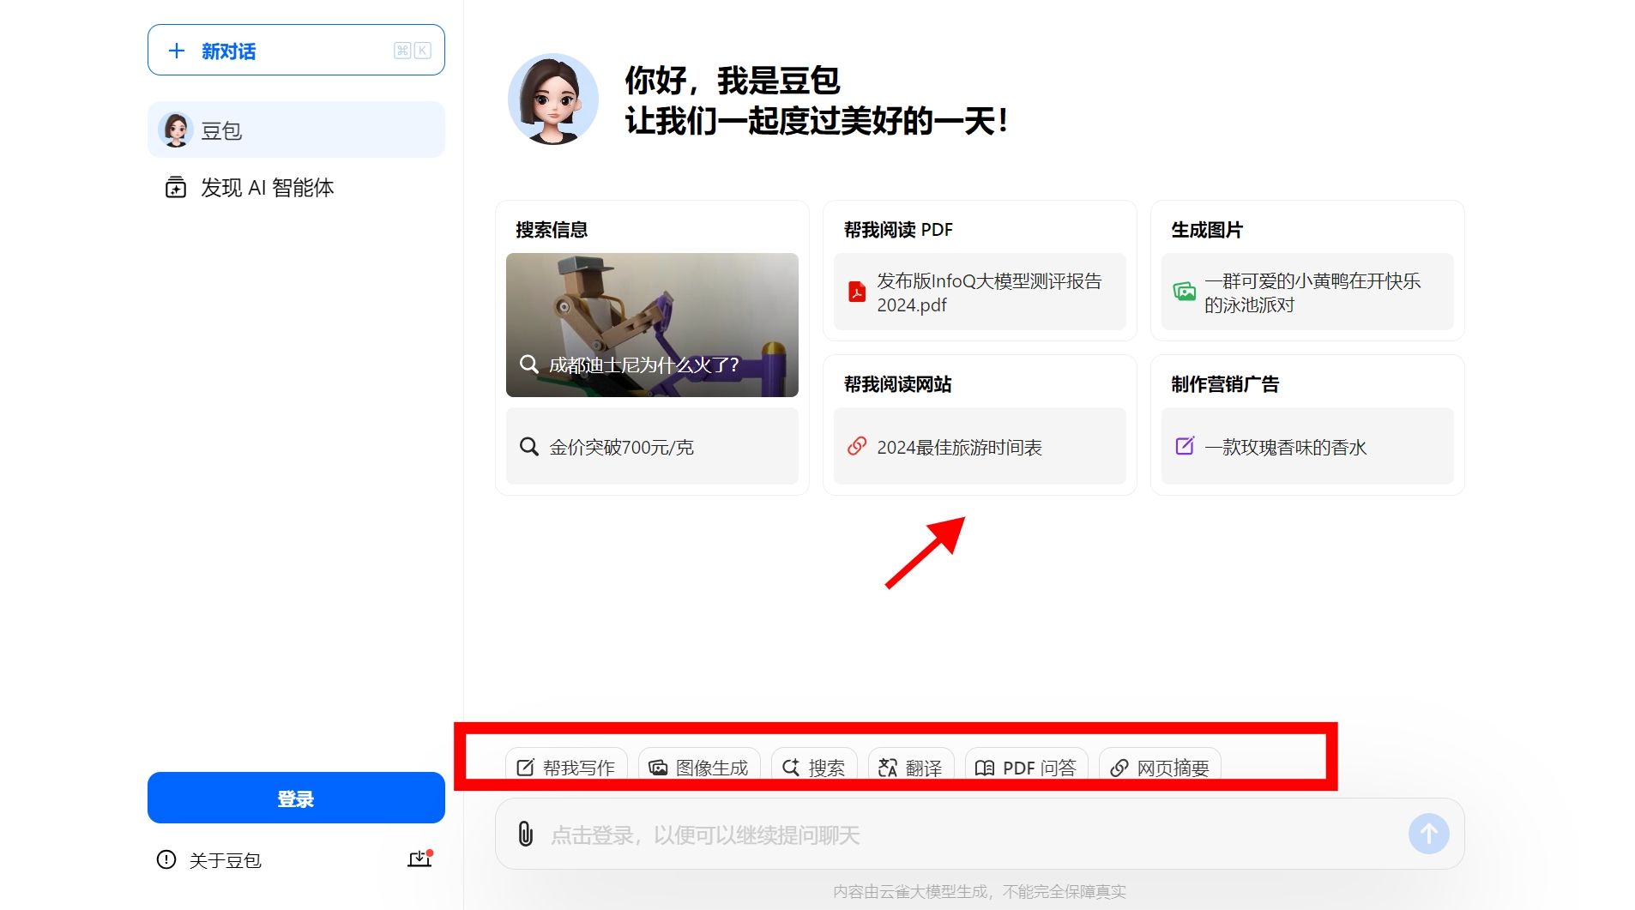Click the purple edit icon beside 玫瑰香味
The width and height of the screenshot is (1635, 910).
pos(1185,446)
